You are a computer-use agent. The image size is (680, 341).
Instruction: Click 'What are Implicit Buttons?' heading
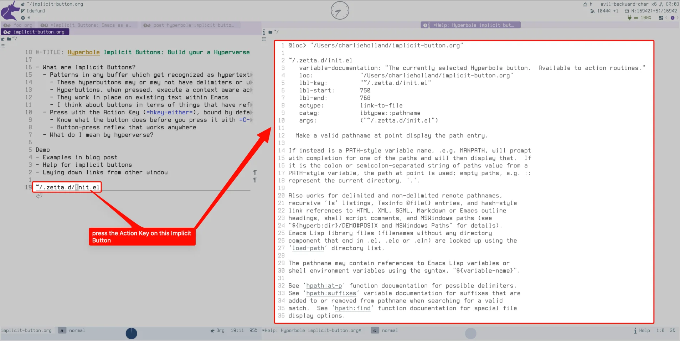click(89, 67)
